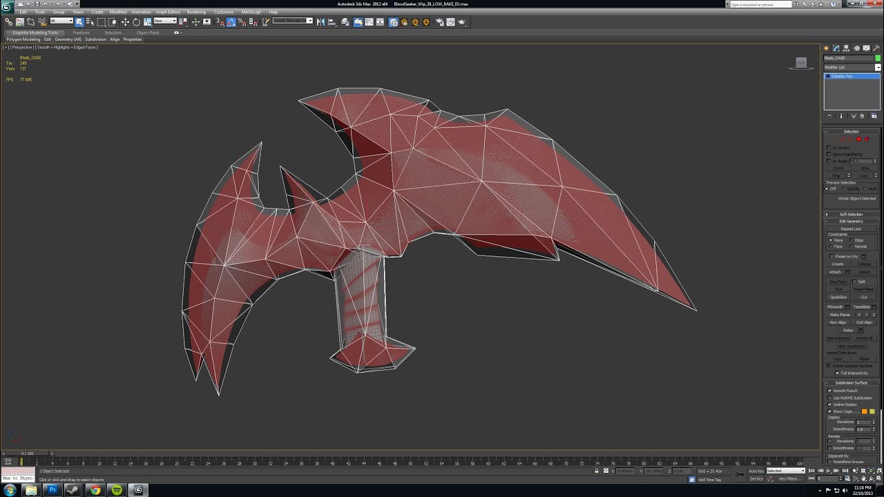Open the MAXScript menu
The image size is (884, 497).
pos(251,12)
